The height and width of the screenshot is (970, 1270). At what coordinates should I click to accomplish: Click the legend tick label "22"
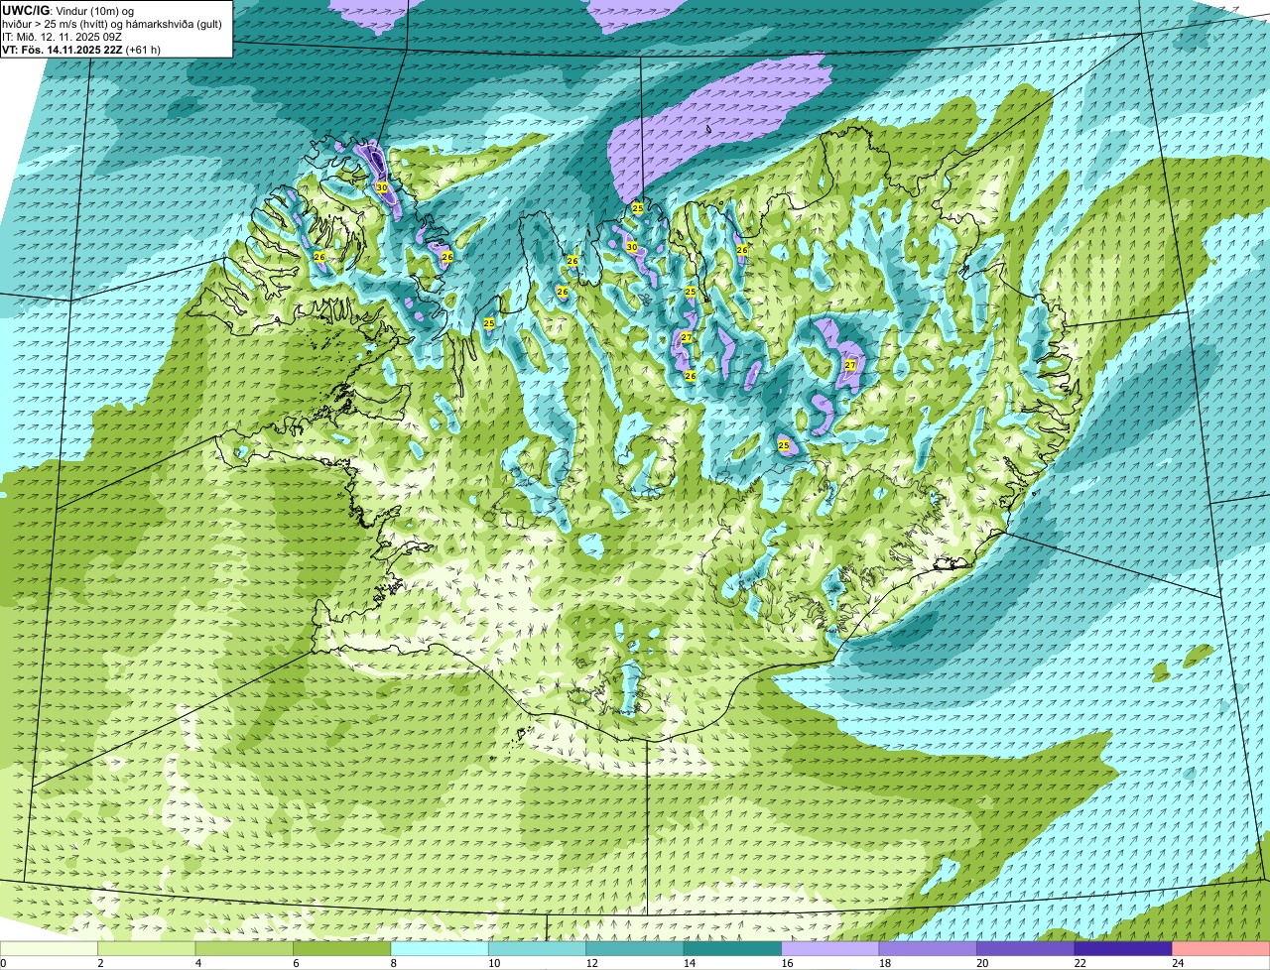(x=1079, y=963)
